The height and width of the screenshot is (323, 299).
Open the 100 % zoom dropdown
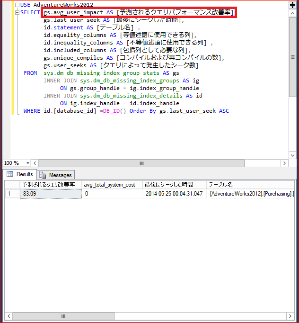pos(27,163)
